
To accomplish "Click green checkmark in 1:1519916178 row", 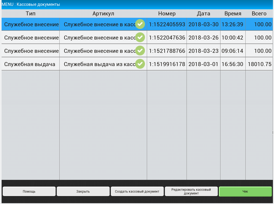I will click(140, 64).
